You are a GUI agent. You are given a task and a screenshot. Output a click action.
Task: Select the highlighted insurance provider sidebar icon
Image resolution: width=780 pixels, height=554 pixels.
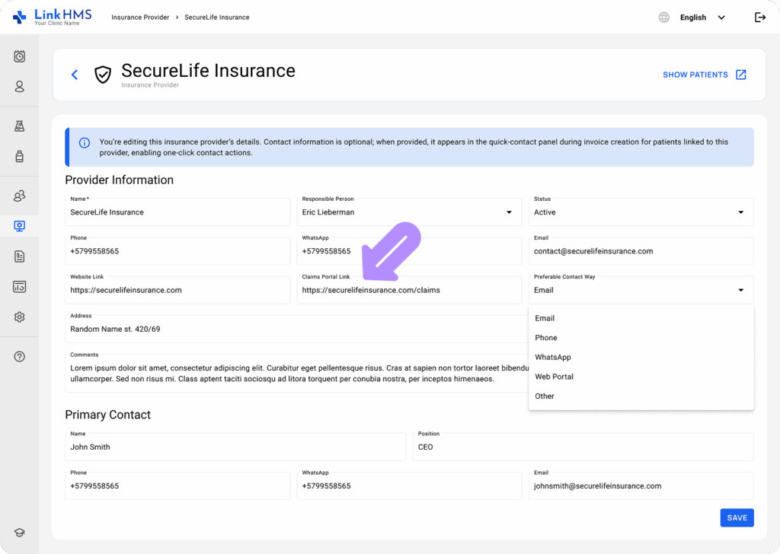point(19,225)
